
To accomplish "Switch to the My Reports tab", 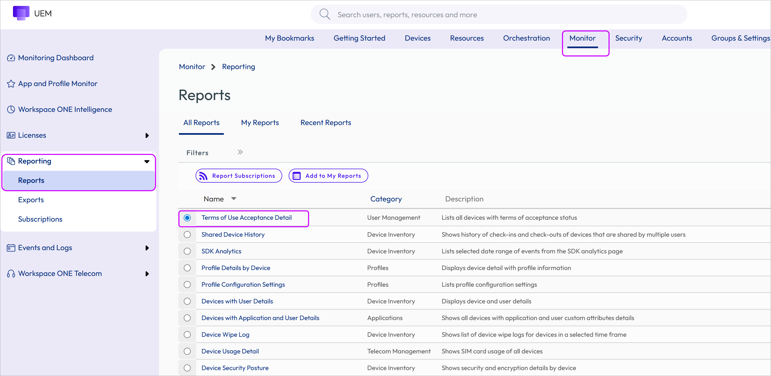I will [260, 123].
